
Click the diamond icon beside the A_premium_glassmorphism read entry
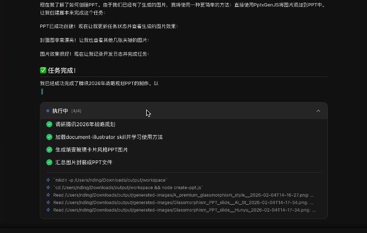coord(48,195)
